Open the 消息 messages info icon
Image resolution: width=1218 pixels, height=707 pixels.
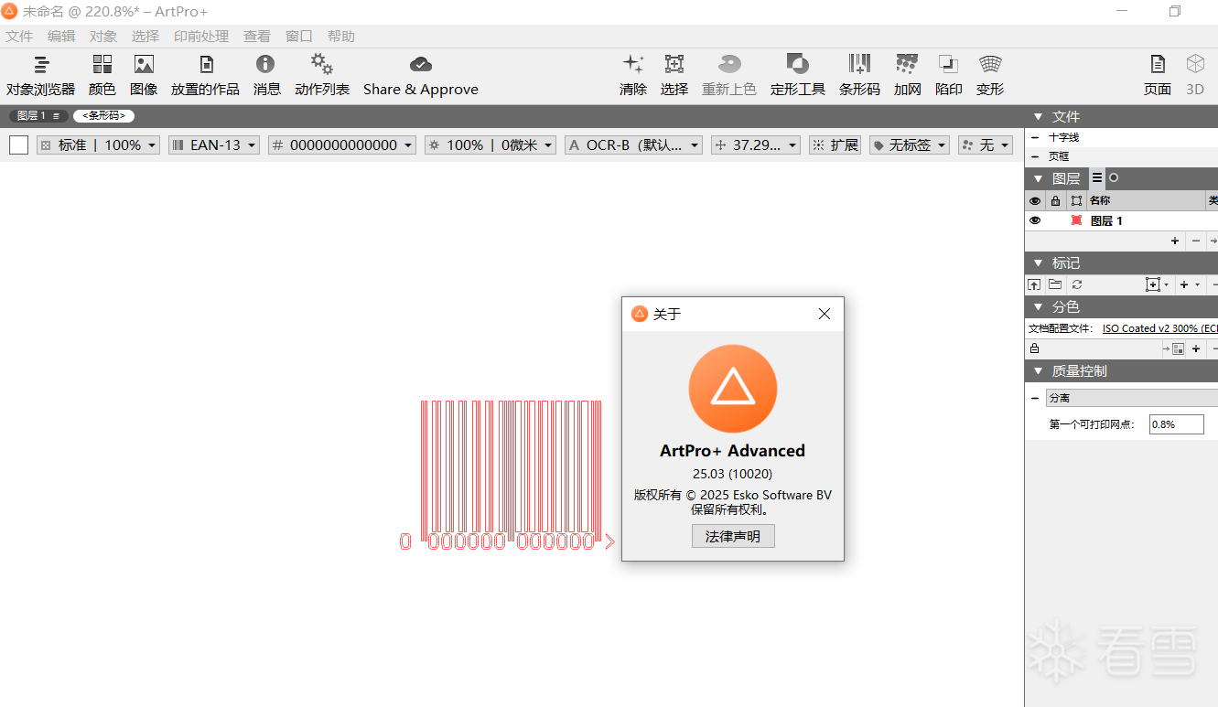point(266,75)
